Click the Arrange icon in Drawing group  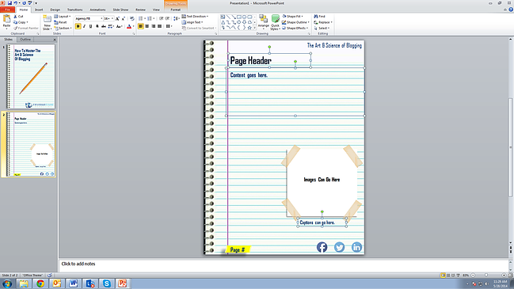pos(263,19)
